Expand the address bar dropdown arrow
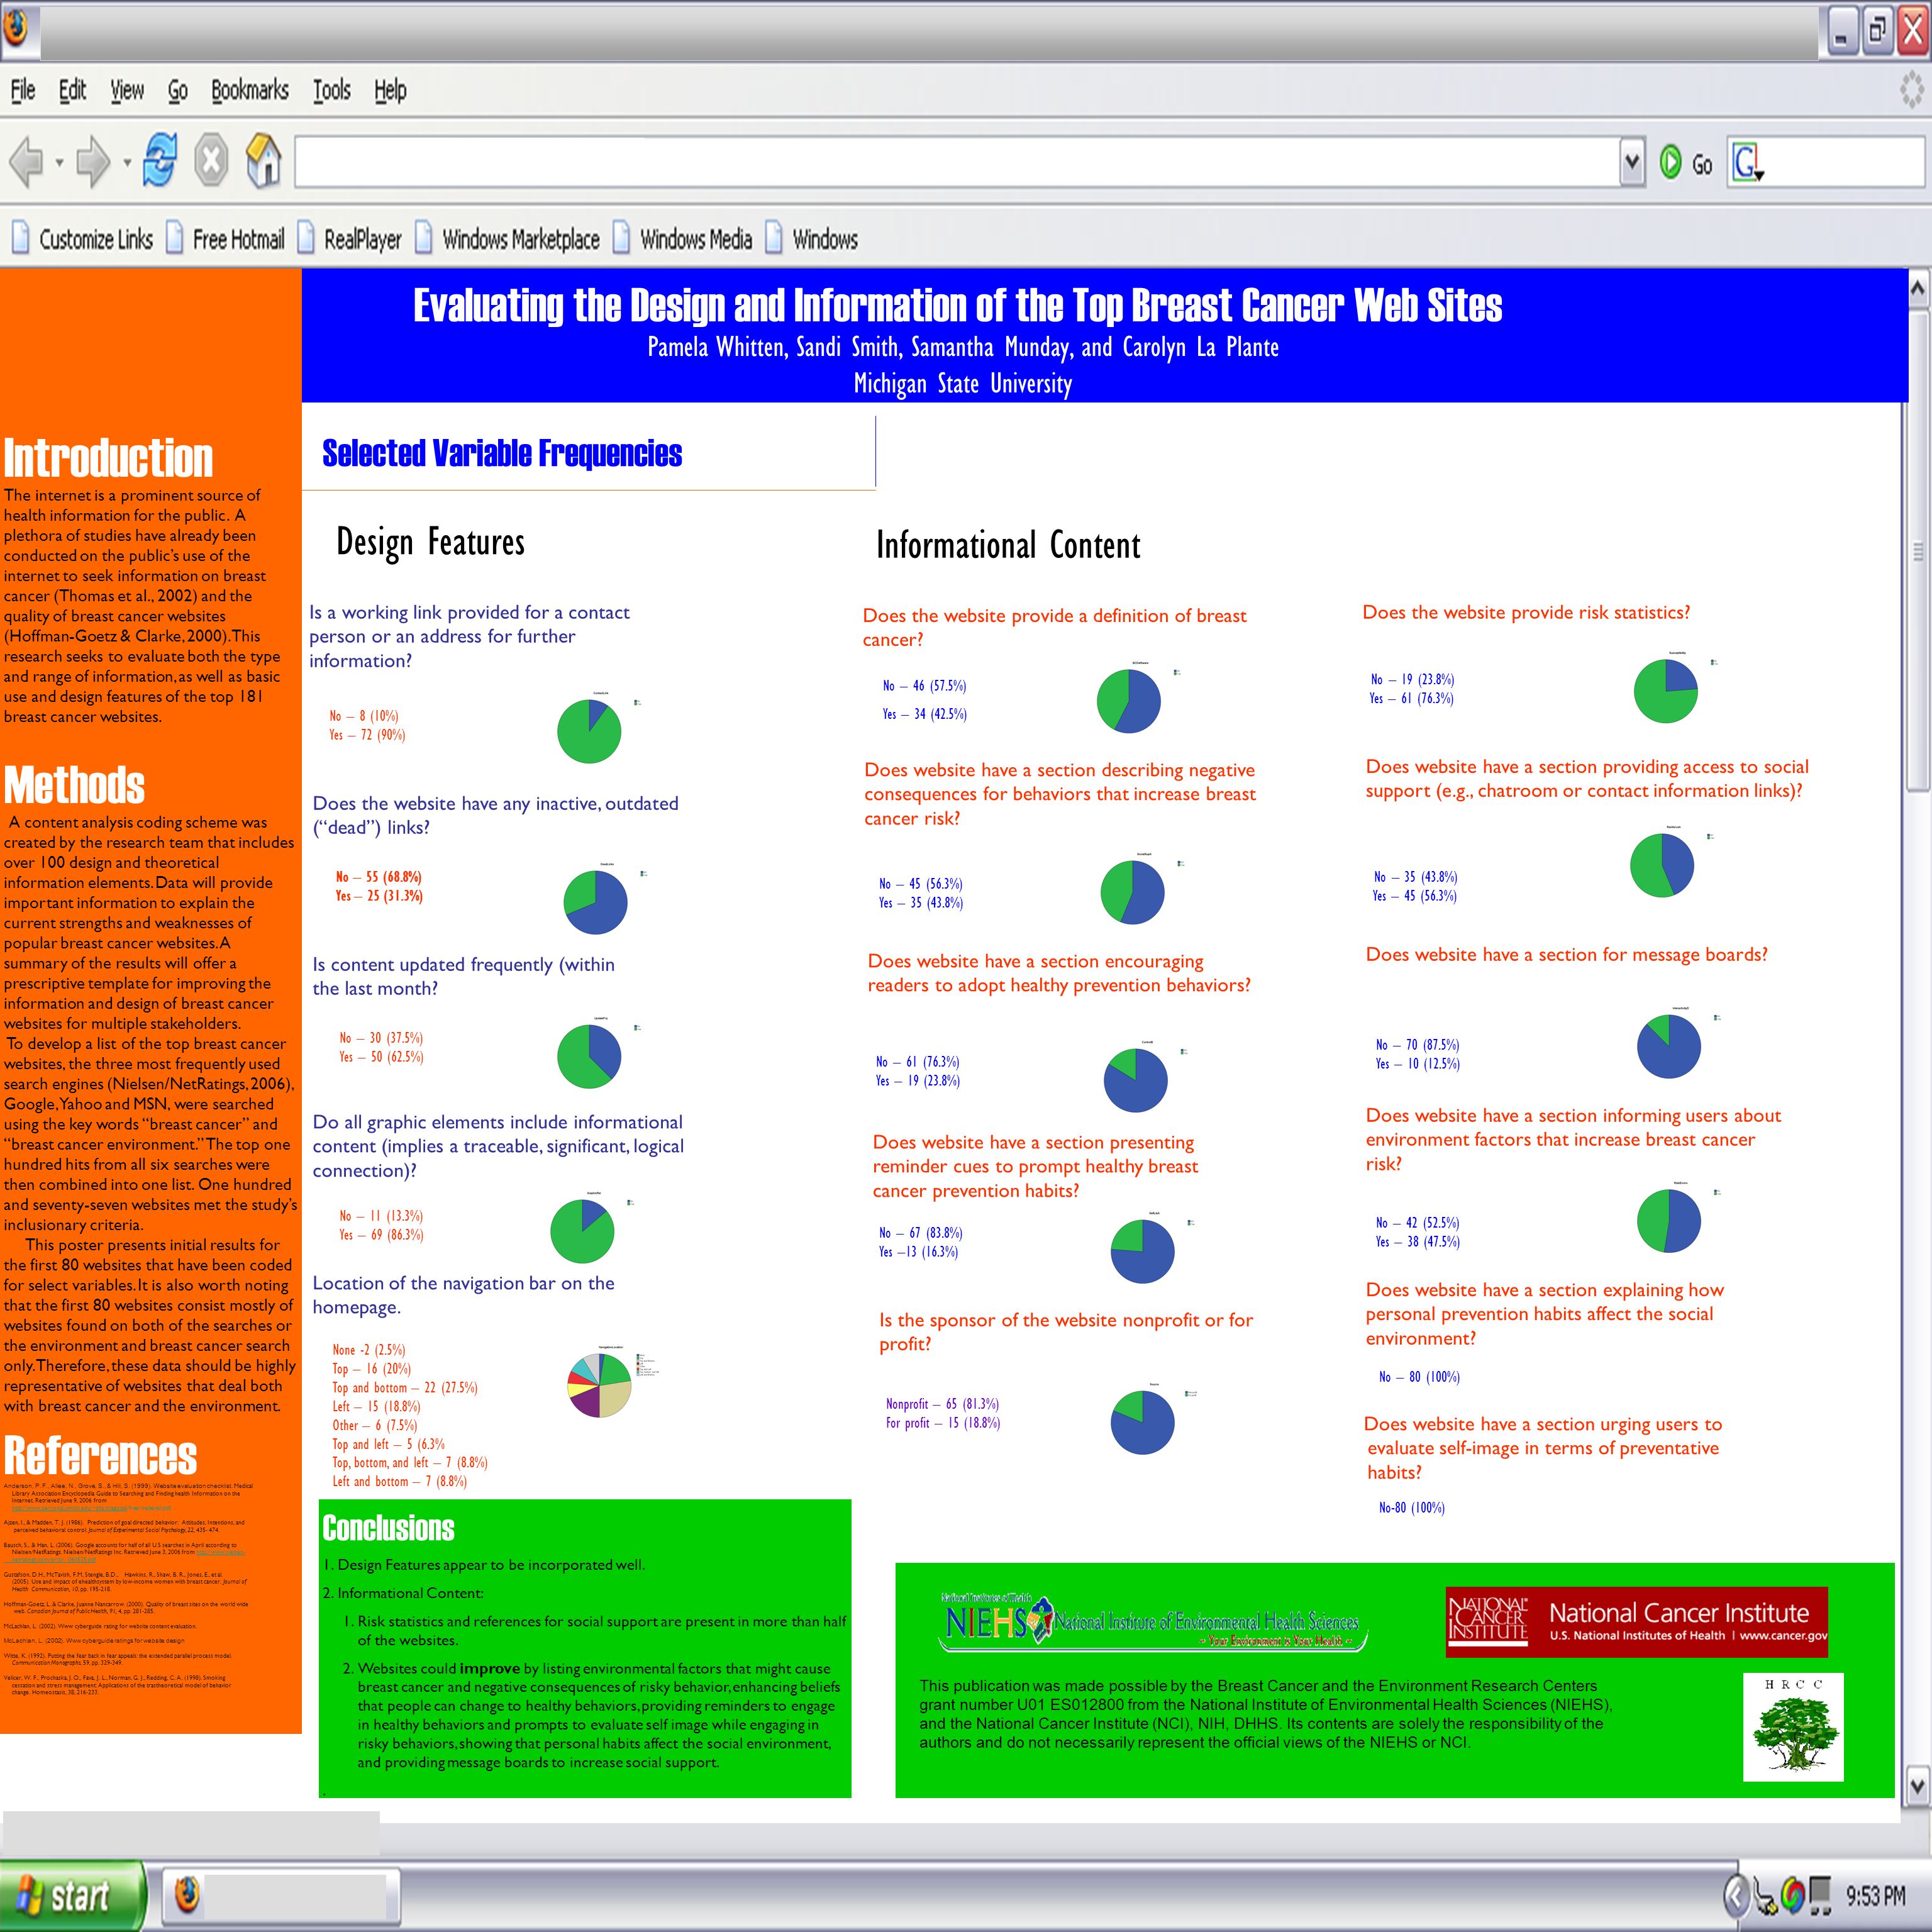The height and width of the screenshot is (1932, 1932). pos(1632,161)
